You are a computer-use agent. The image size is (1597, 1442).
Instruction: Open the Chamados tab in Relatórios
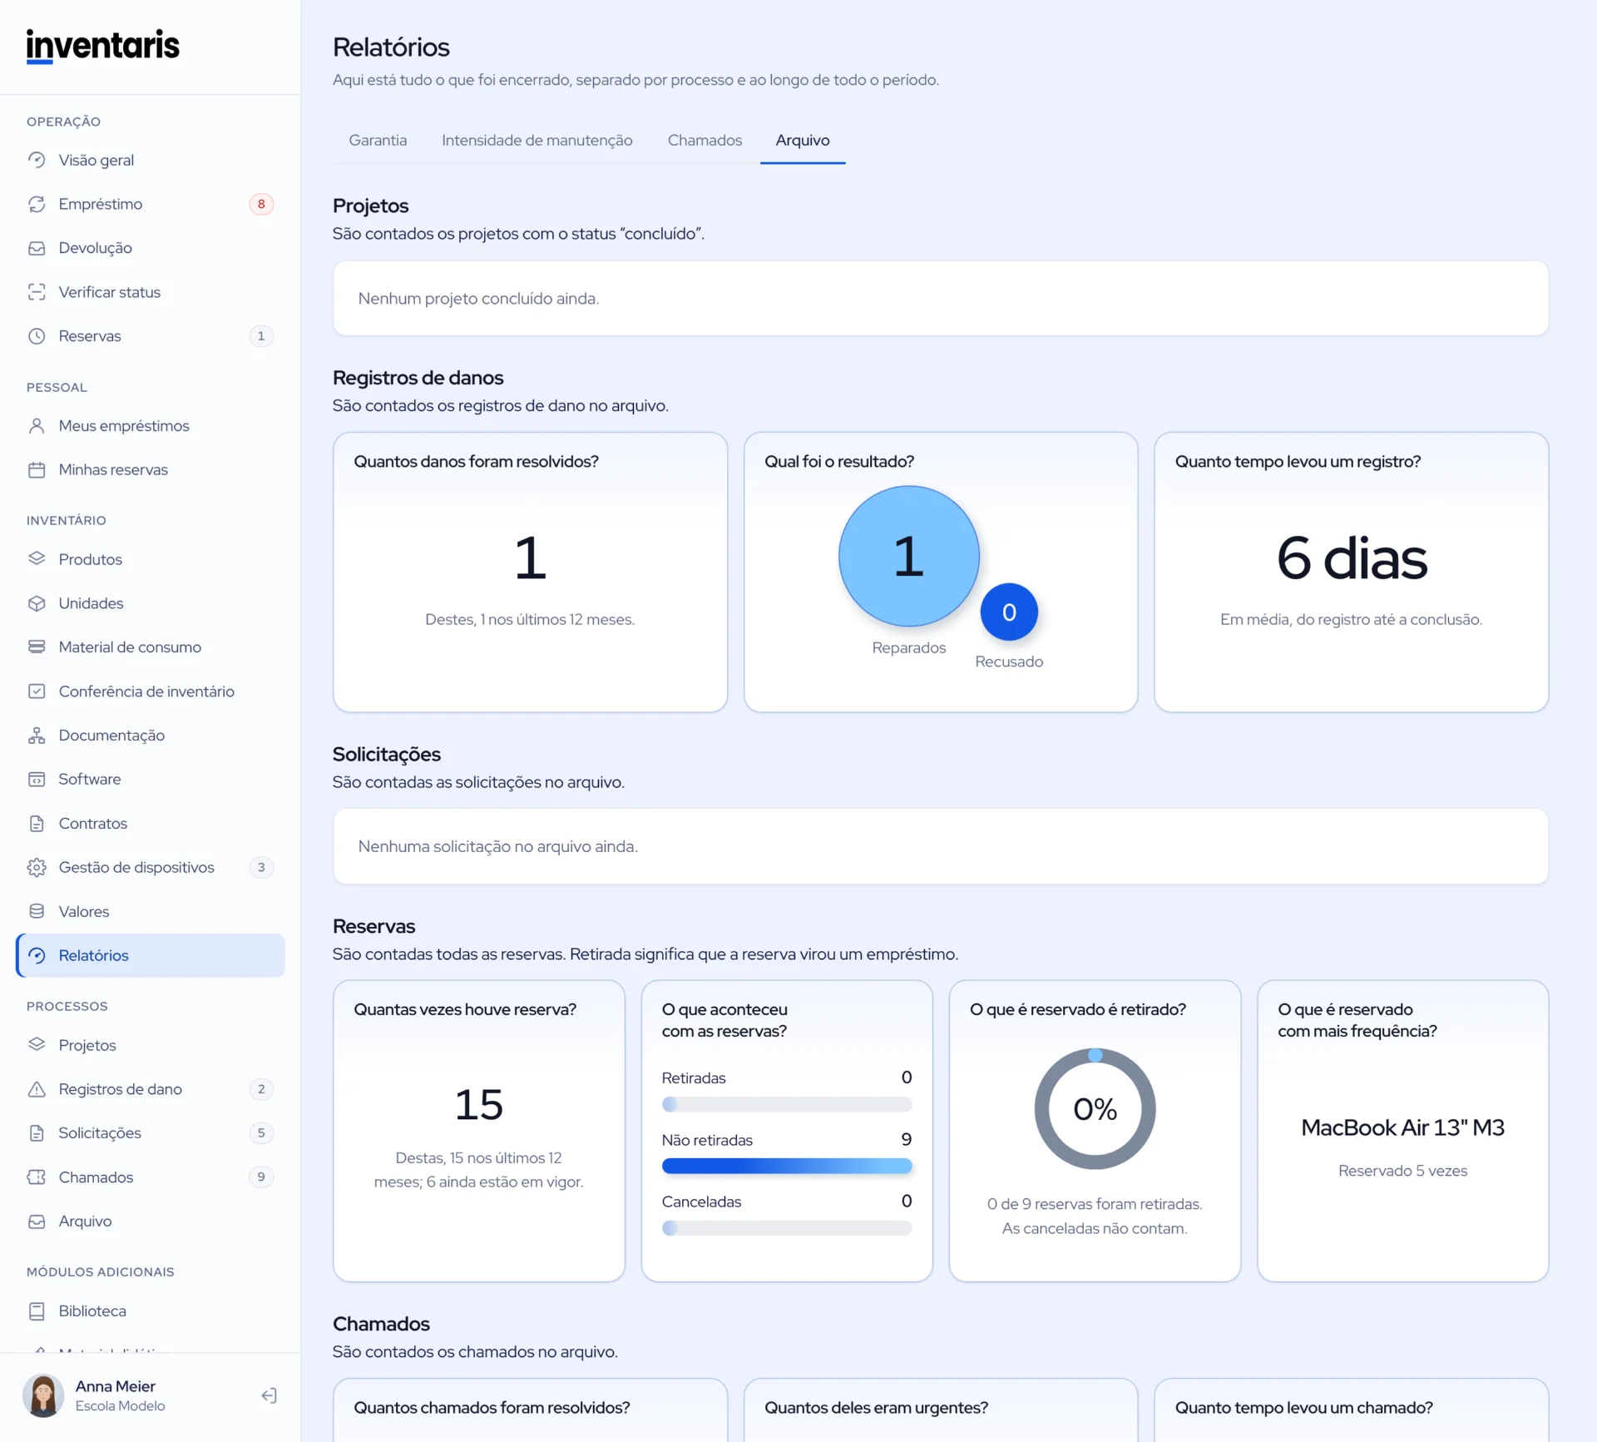coord(705,141)
